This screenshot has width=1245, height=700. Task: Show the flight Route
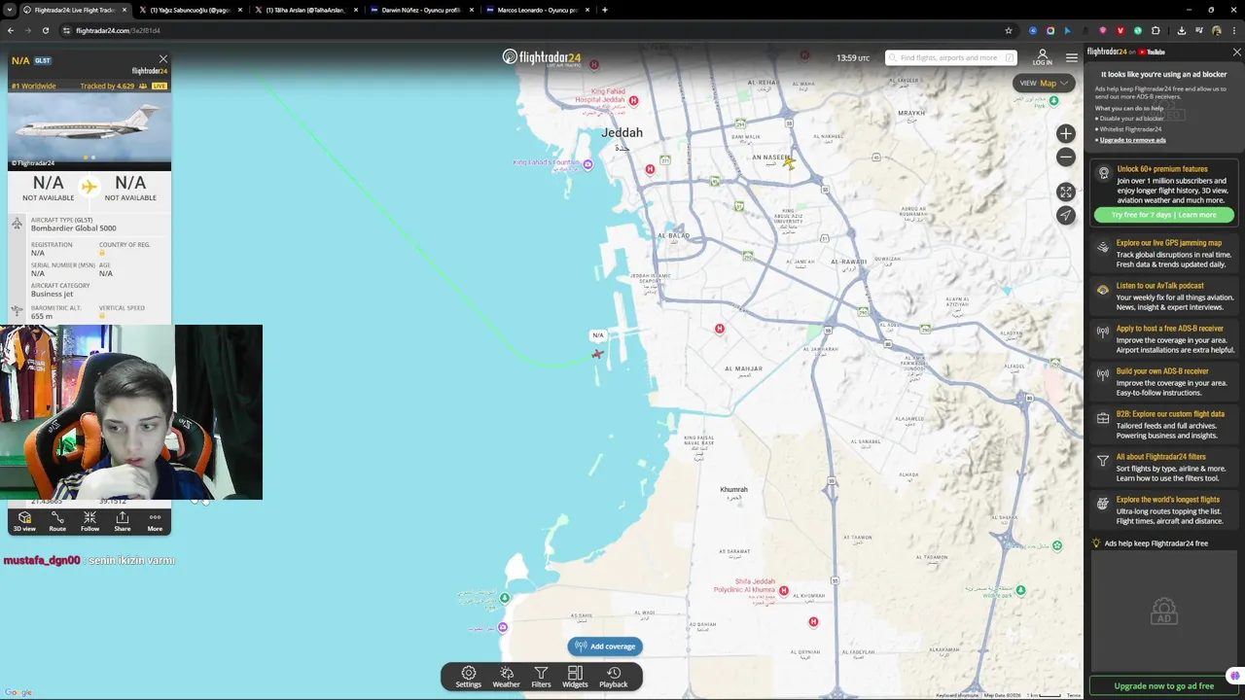tap(57, 521)
